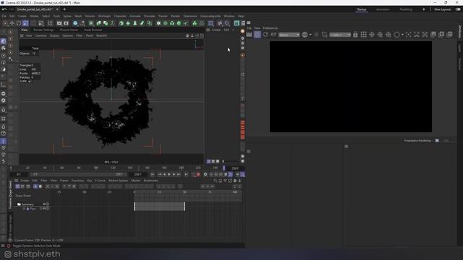Toggle the New Layouts switch

(x=458, y=9)
